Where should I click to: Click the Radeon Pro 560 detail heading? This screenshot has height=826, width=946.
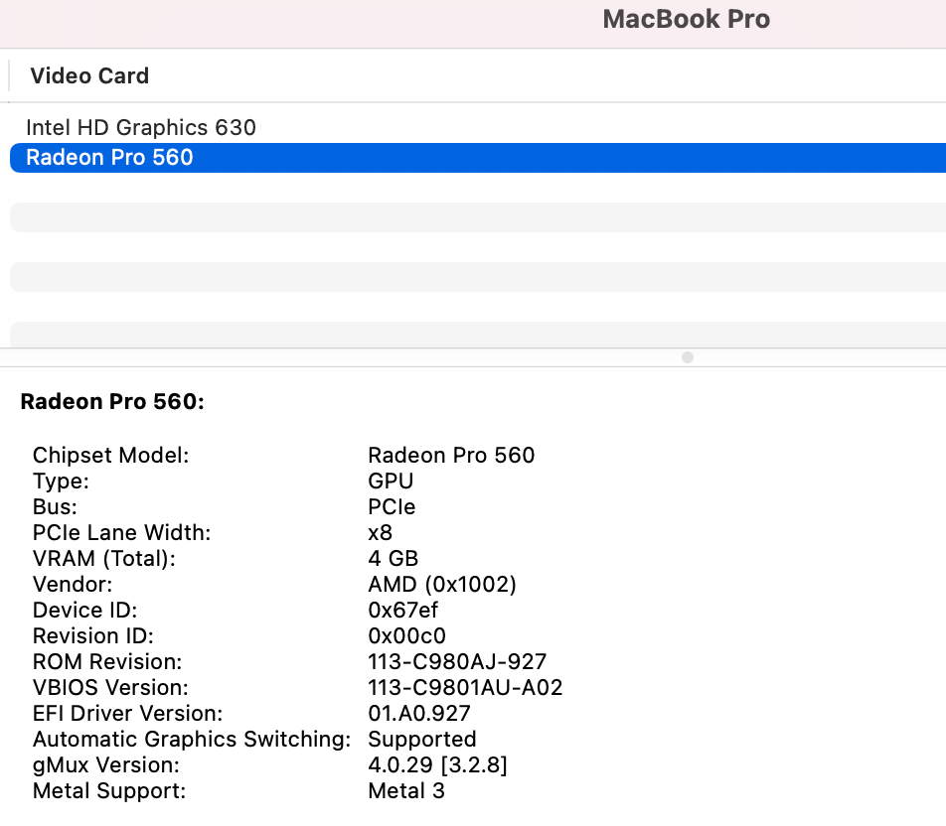tap(112, 402)
